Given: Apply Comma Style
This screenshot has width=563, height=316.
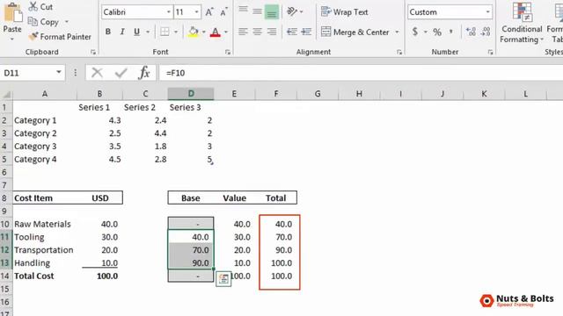Looking at the screenshot, I should click(x=451, y=32).
